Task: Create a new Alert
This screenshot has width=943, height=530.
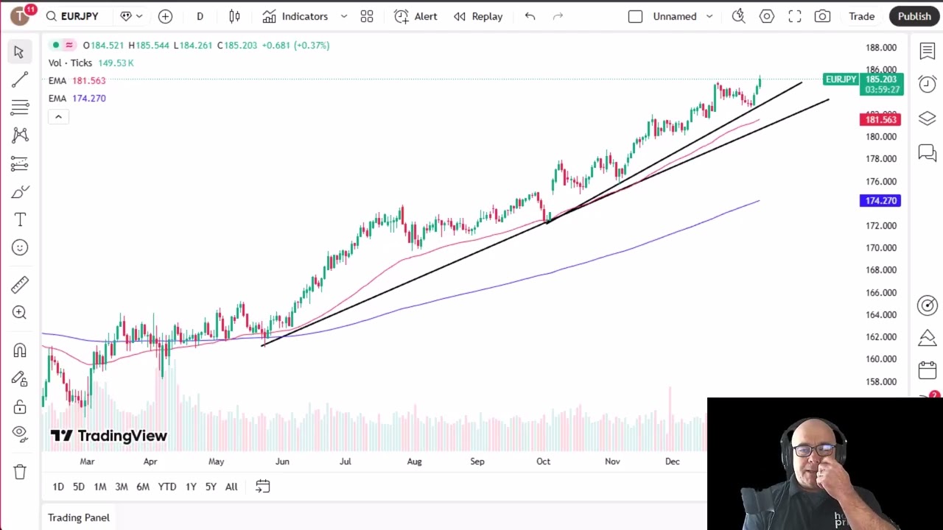Action: 416,16
